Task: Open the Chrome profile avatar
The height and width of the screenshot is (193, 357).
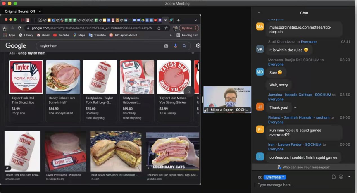Action: pos(175,28)
